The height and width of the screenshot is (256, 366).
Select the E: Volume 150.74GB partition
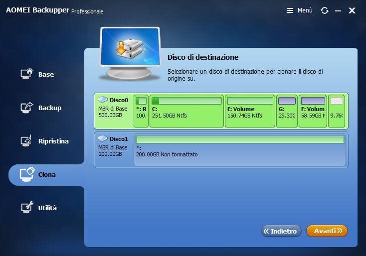[250, 111]
